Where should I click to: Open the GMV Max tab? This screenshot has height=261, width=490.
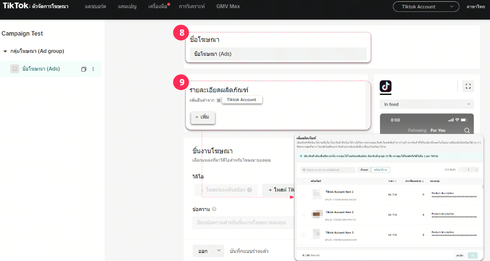pos(228,6)
